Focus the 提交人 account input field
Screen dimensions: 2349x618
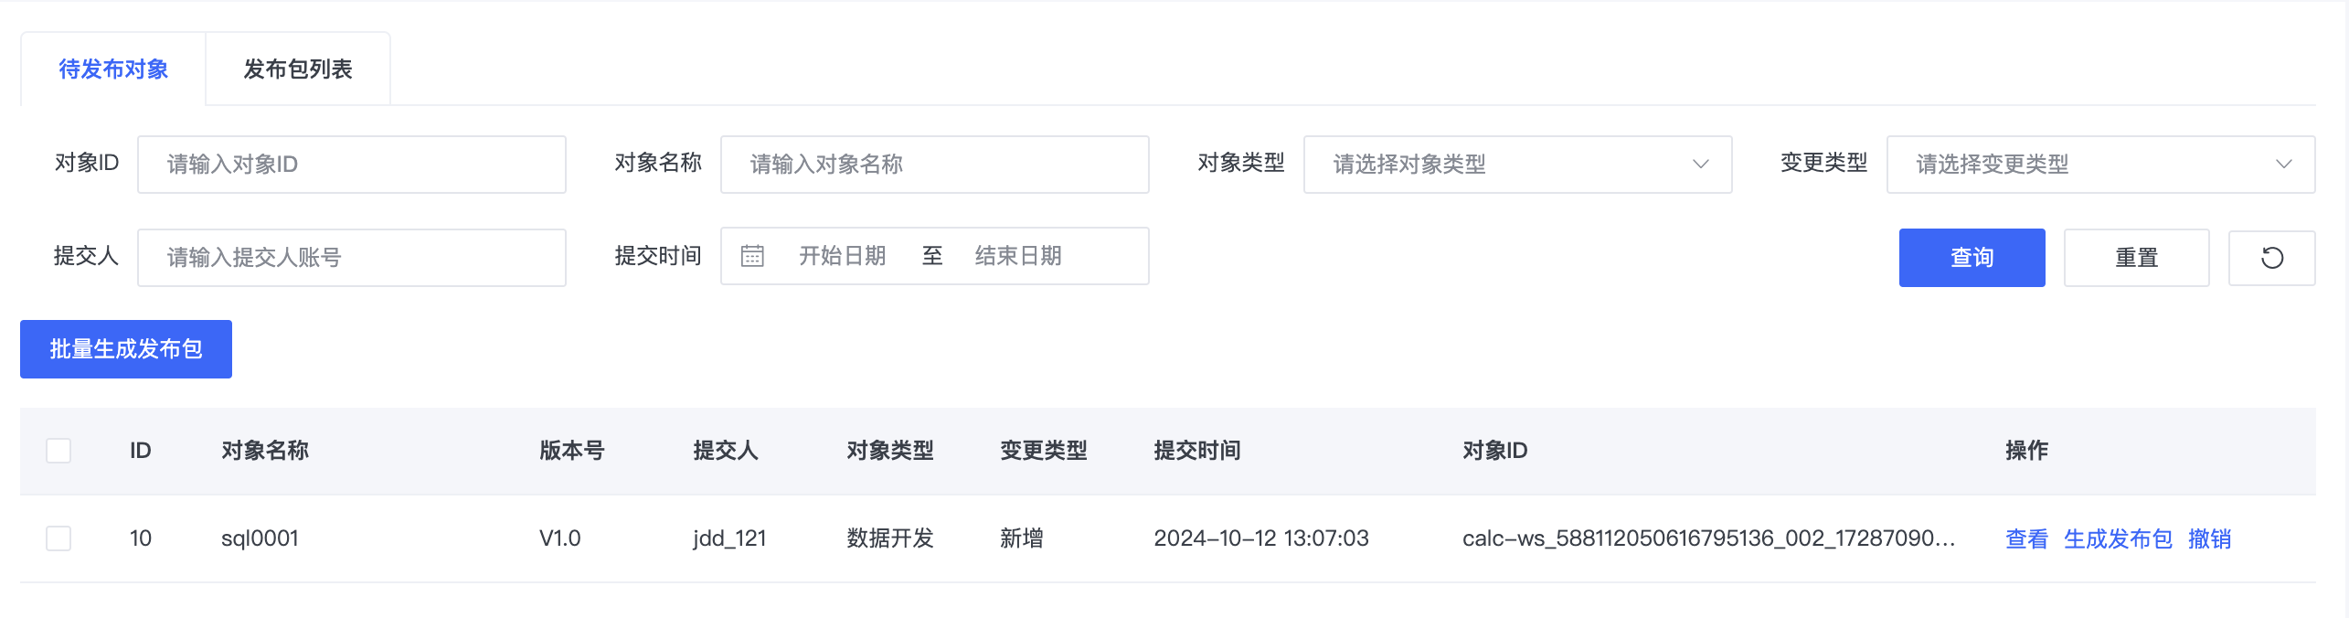[x=352, y=258]
